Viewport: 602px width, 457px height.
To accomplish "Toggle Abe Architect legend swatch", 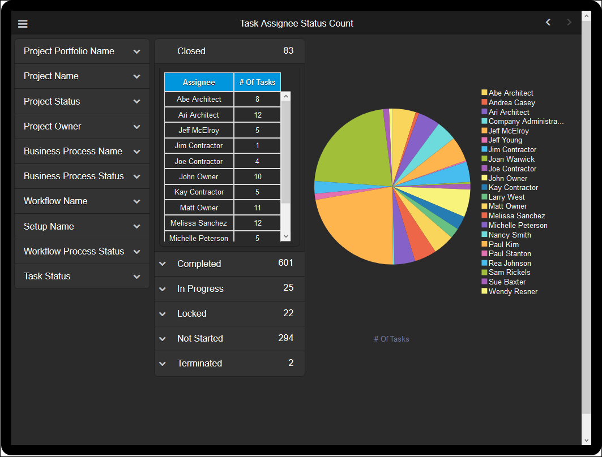I will pos(485,92).
